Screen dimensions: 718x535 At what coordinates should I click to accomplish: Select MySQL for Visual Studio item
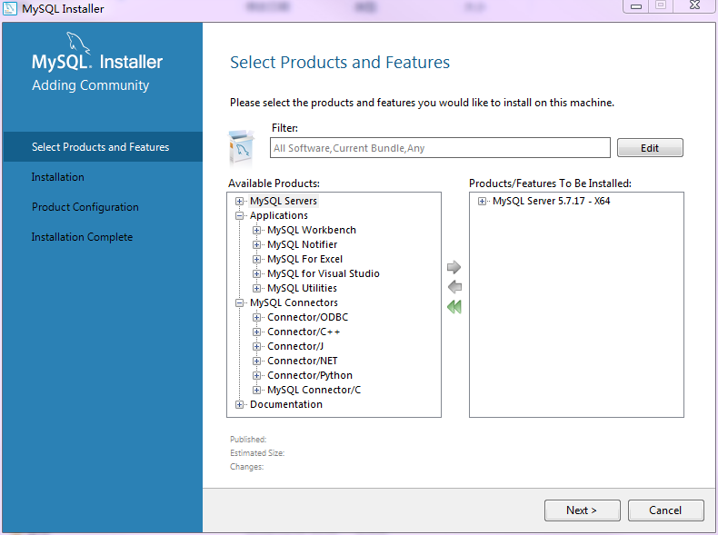pyautogui.click(x=324, y=273)
